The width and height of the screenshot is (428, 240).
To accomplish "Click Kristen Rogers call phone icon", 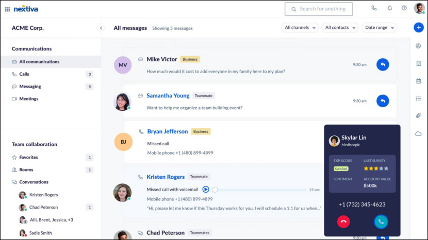I will [140, 177].
